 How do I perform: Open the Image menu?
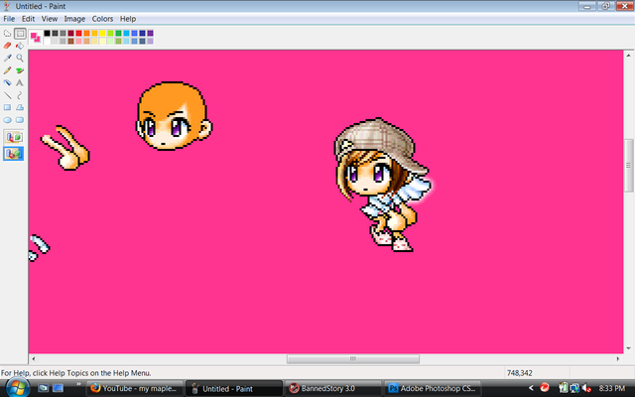[74, 19]
